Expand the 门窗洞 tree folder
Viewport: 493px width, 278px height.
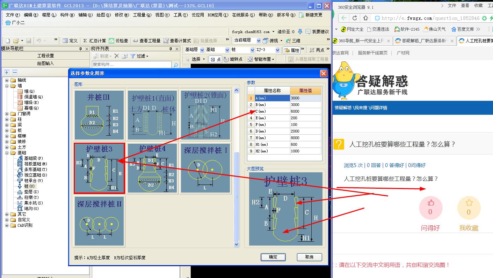pyautogui.click(x=7, y=114)
